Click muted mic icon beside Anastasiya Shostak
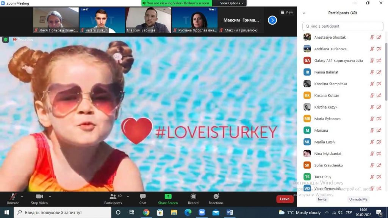 pos(372,37)
